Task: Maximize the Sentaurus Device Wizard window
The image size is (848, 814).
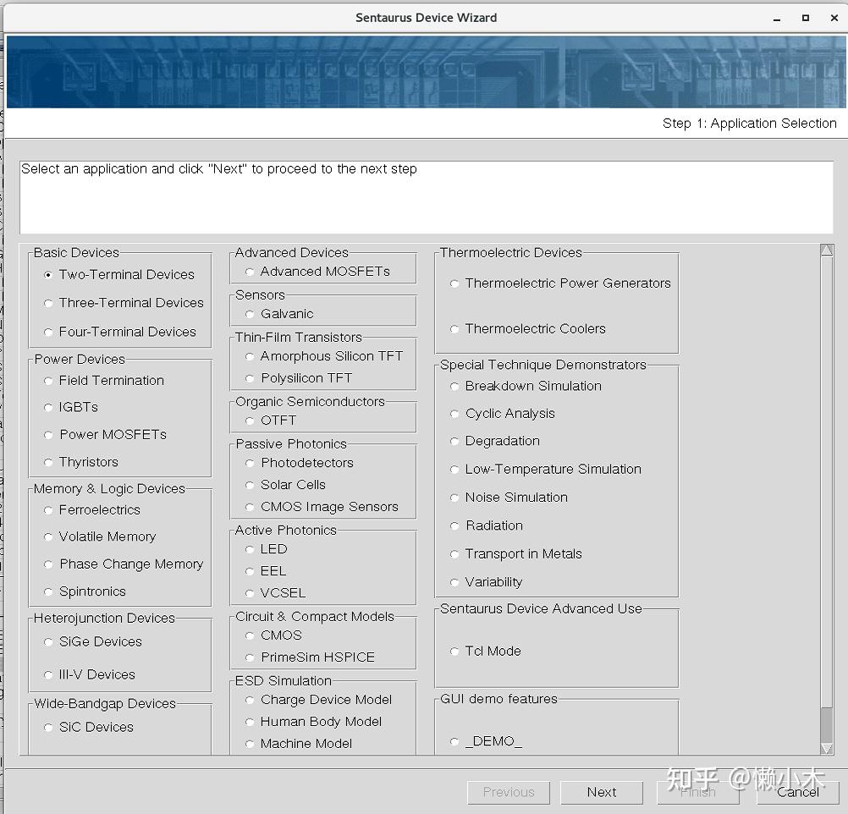Action: (806, 18)
